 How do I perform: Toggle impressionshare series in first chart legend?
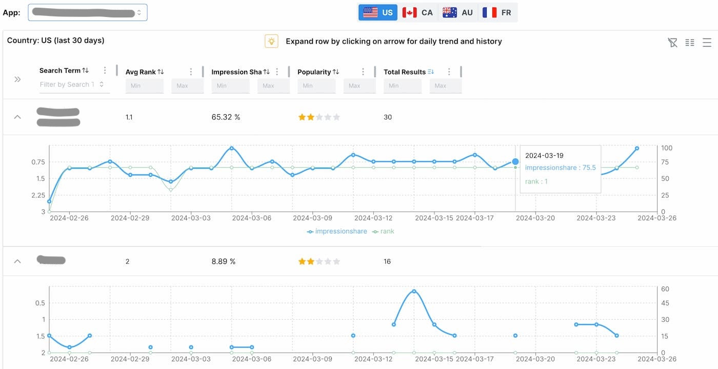click(337, 232)
